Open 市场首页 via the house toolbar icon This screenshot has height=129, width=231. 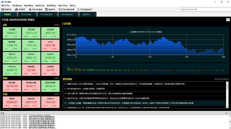pyautogui.click(x=16, y=10)
